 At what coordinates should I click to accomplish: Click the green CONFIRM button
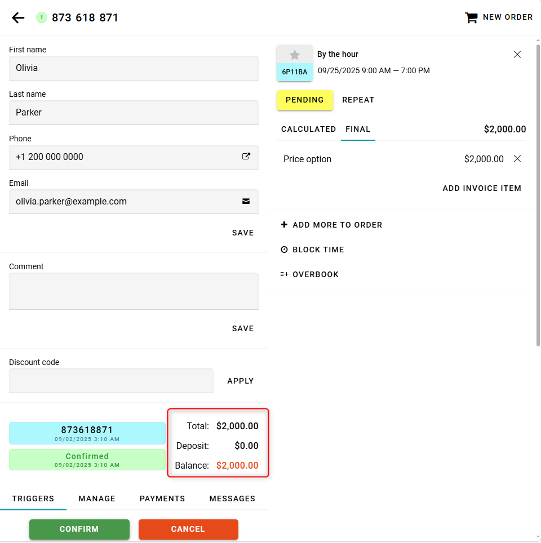pos(79,529)
